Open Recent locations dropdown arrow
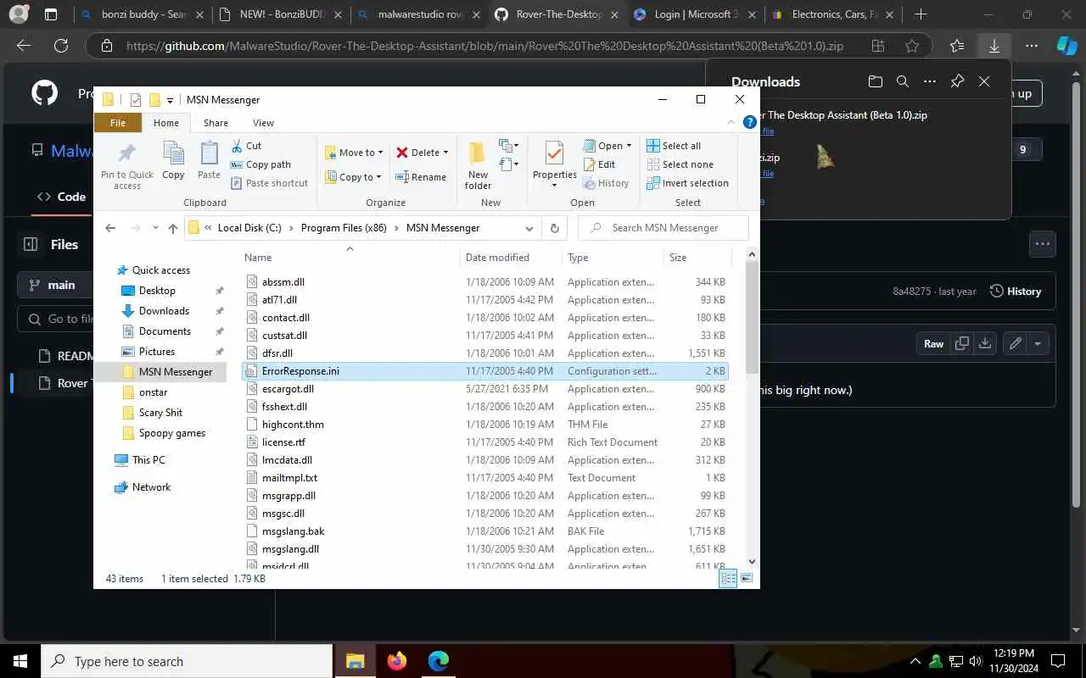 (x=155, y=228)
